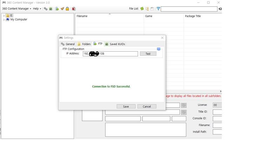
Task: Expand the My Computer tree node
Action: tap(4, 20)
